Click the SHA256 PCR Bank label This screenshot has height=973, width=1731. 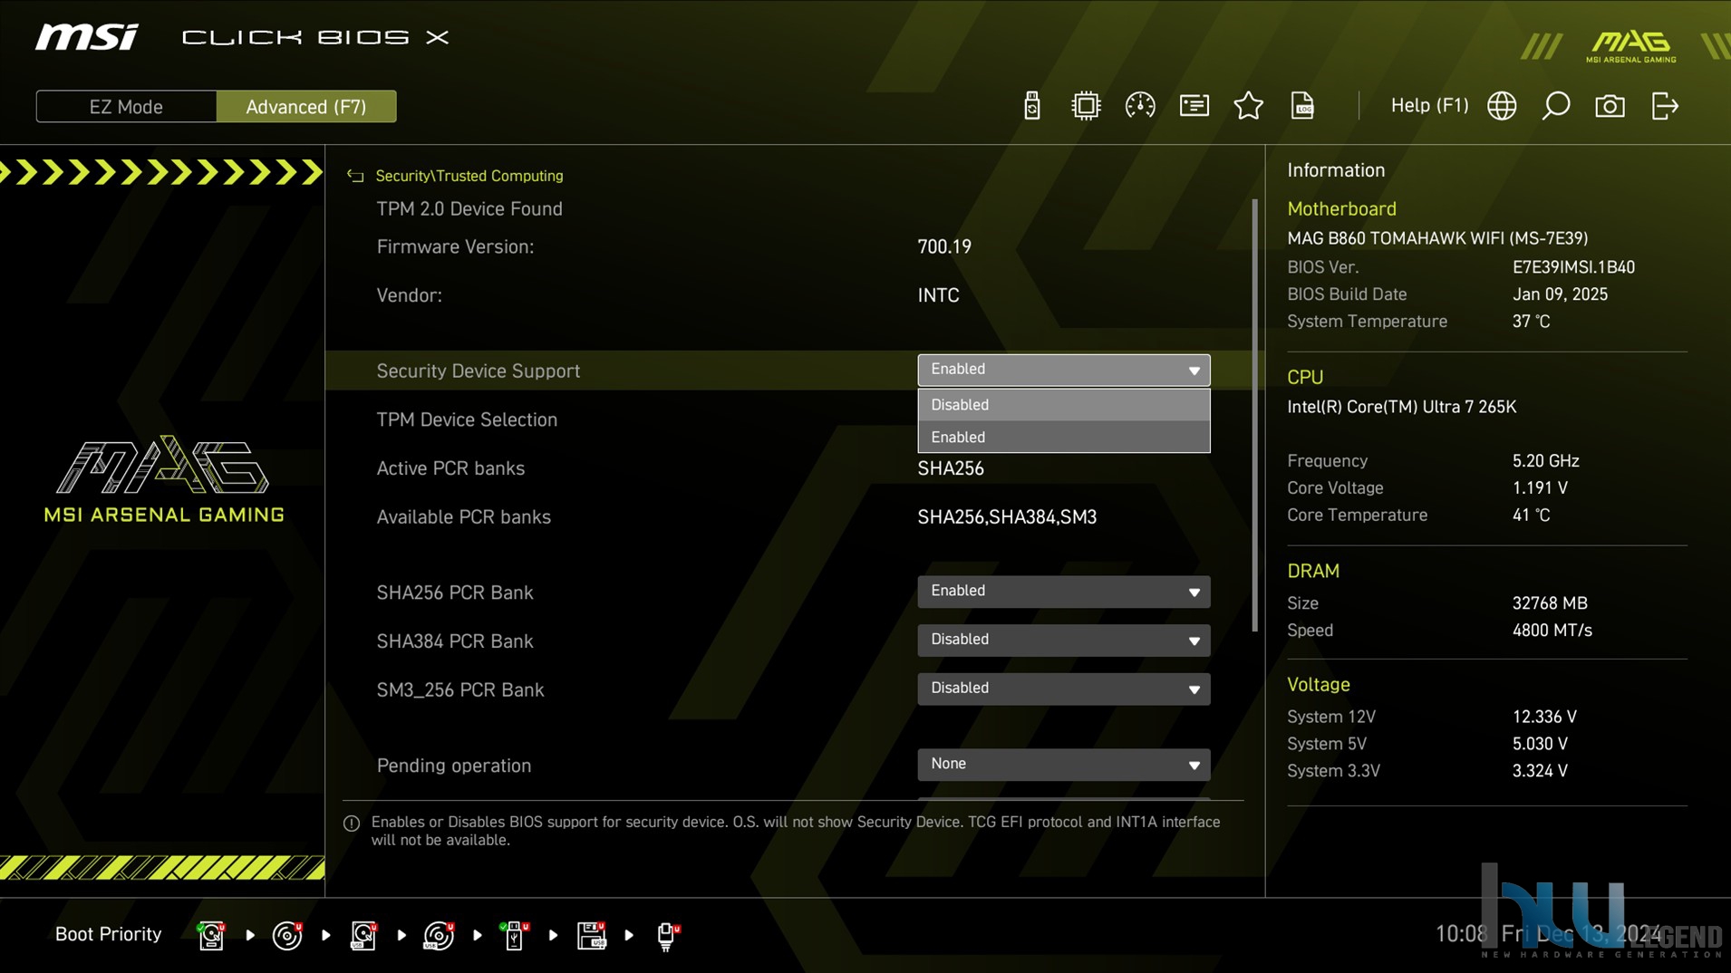coord(455,592)
